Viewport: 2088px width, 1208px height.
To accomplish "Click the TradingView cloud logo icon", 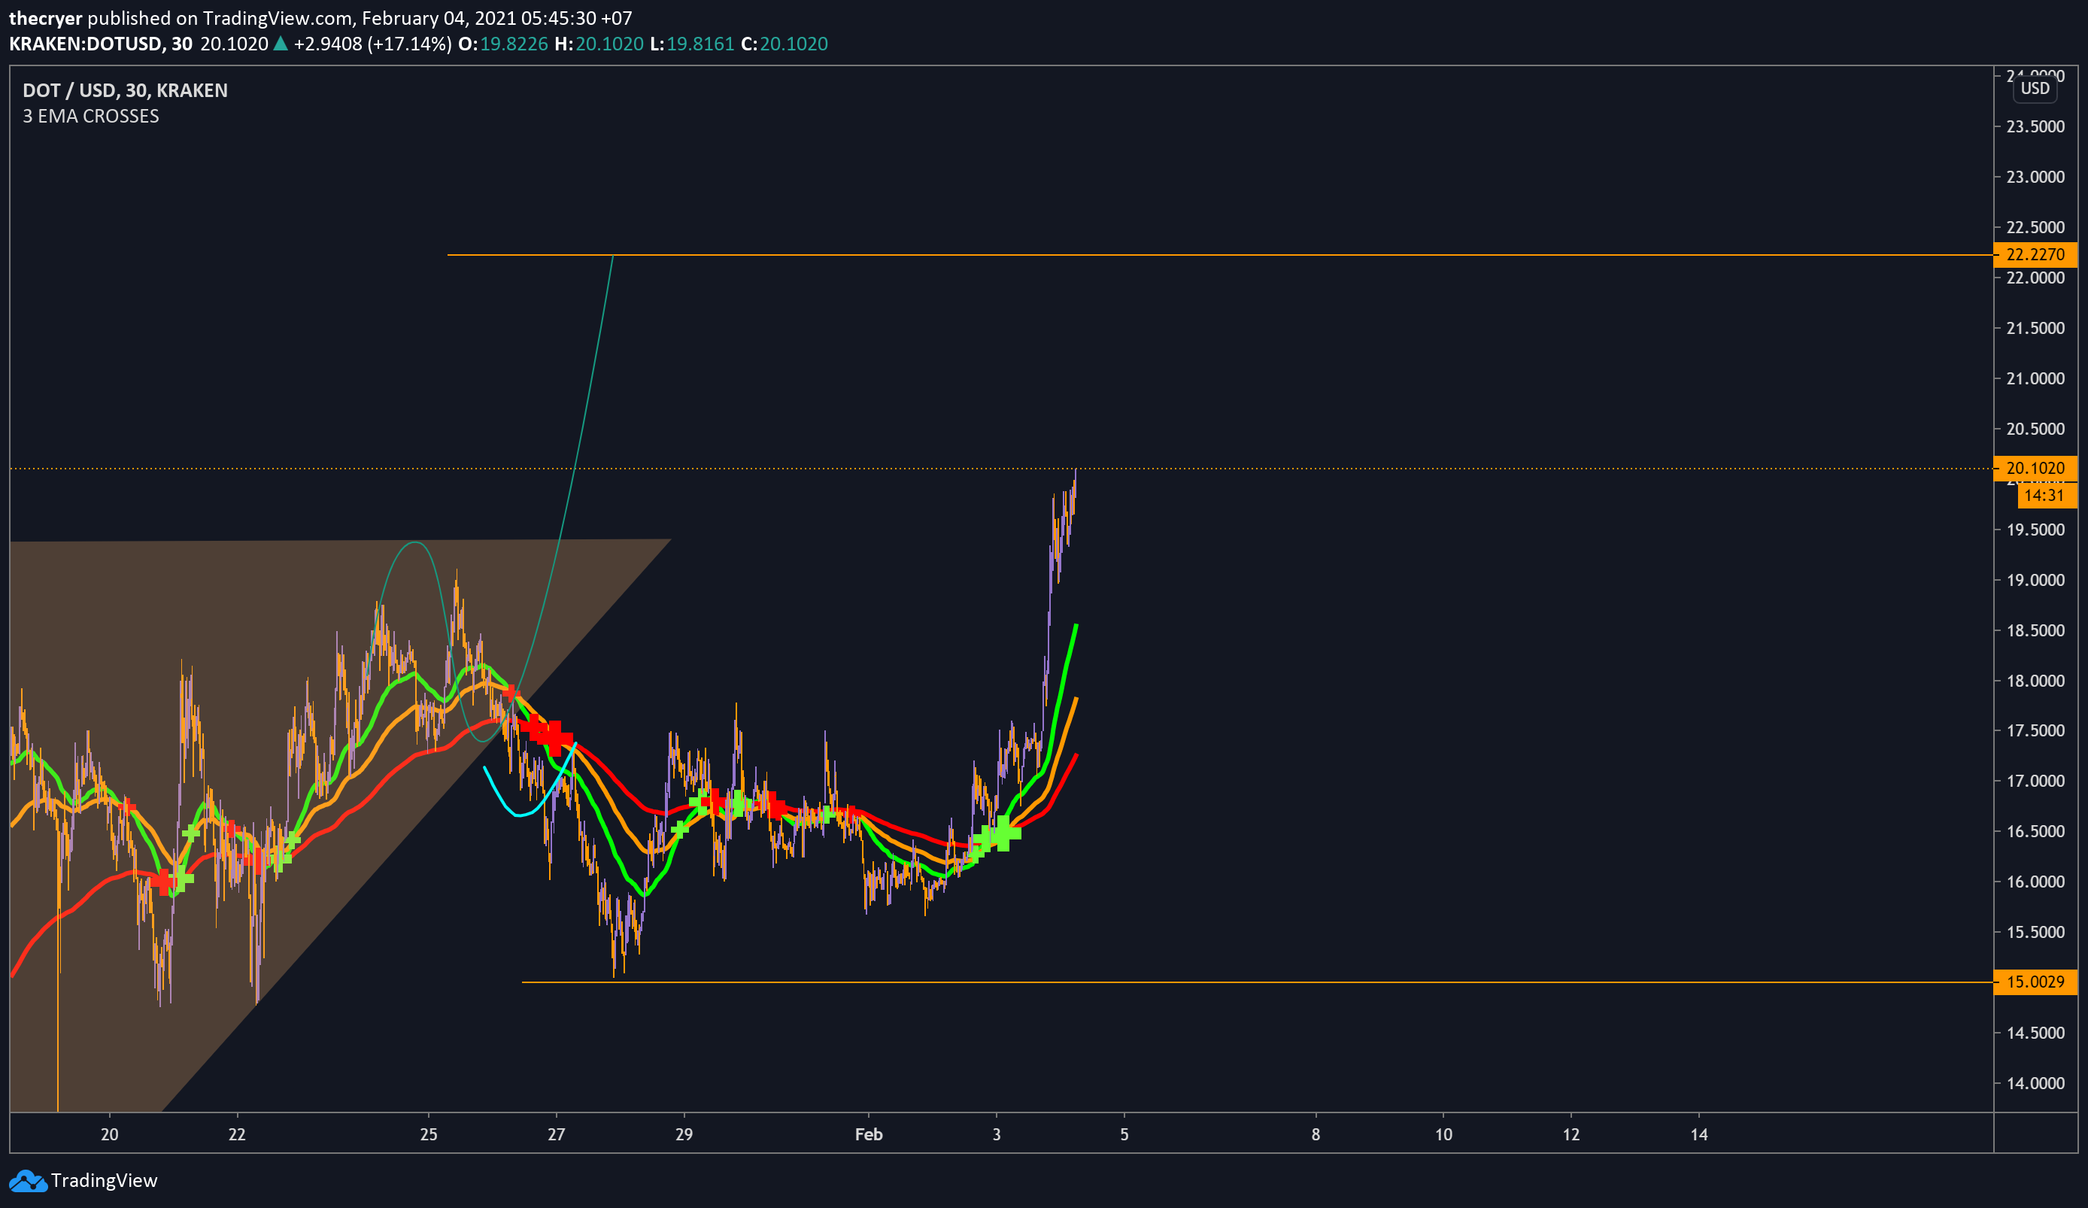I will click(28, 1181).
